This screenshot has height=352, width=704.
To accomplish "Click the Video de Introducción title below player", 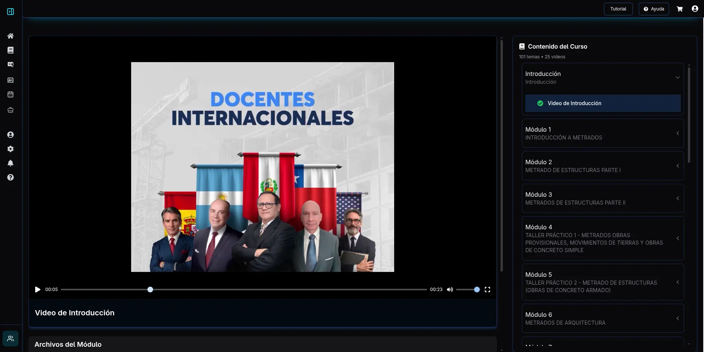I will pyautogui.click(x=75, y=313).
